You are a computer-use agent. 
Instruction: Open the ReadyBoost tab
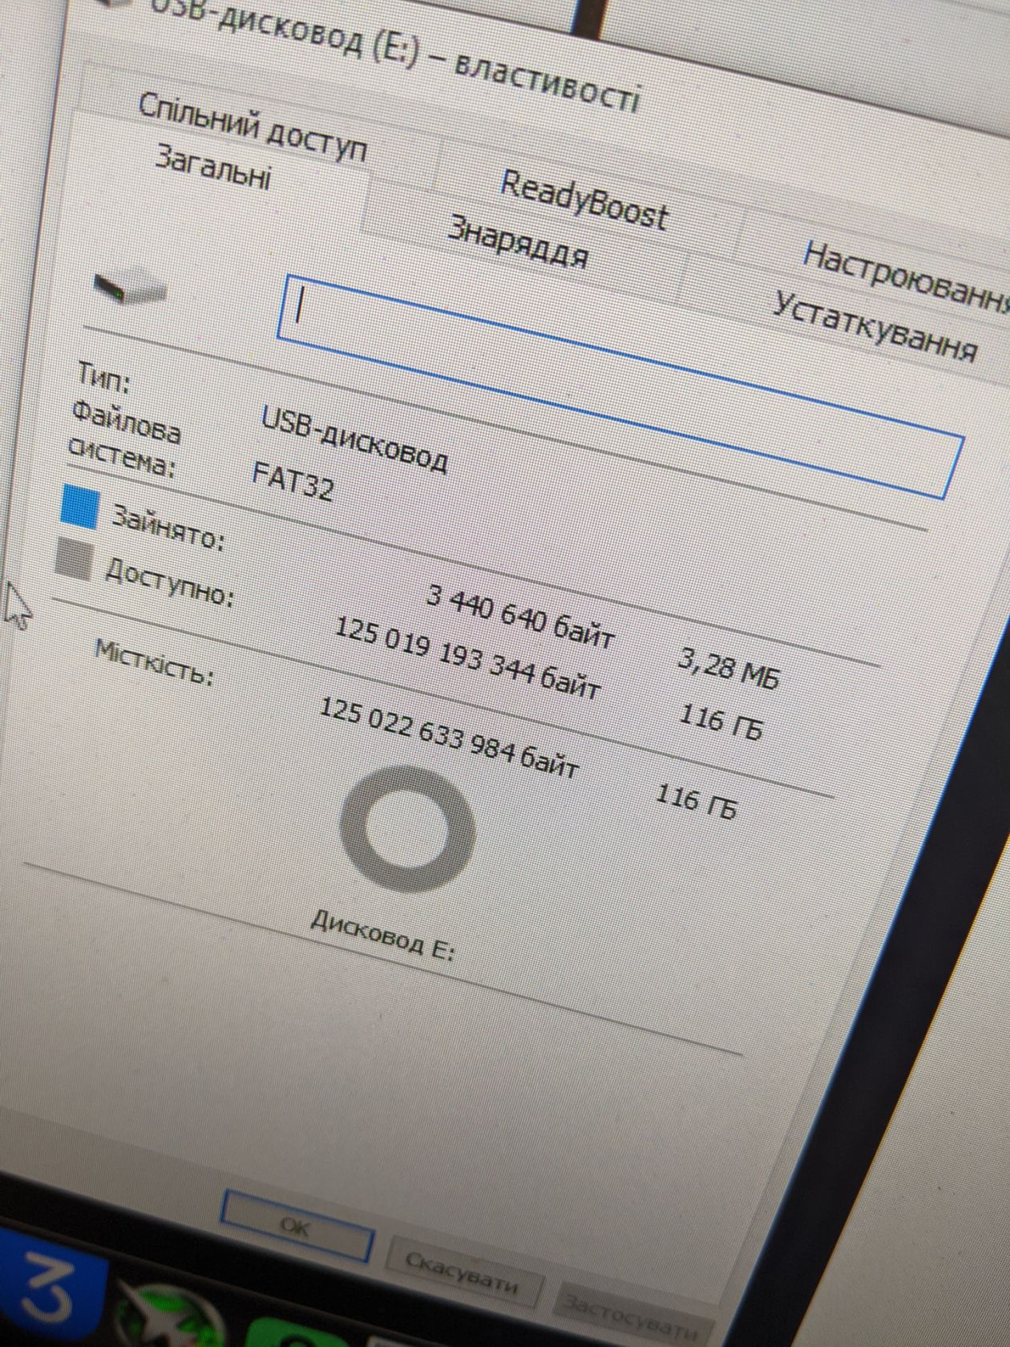pos(584,200)
